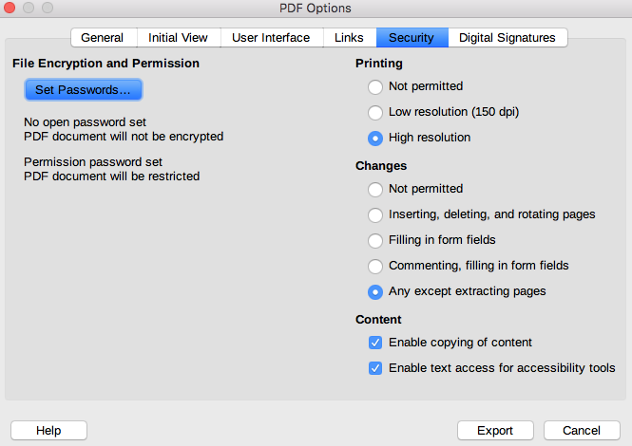The image size is (632, 446).
Task: Open the General tab
Action: coord(103,38)
